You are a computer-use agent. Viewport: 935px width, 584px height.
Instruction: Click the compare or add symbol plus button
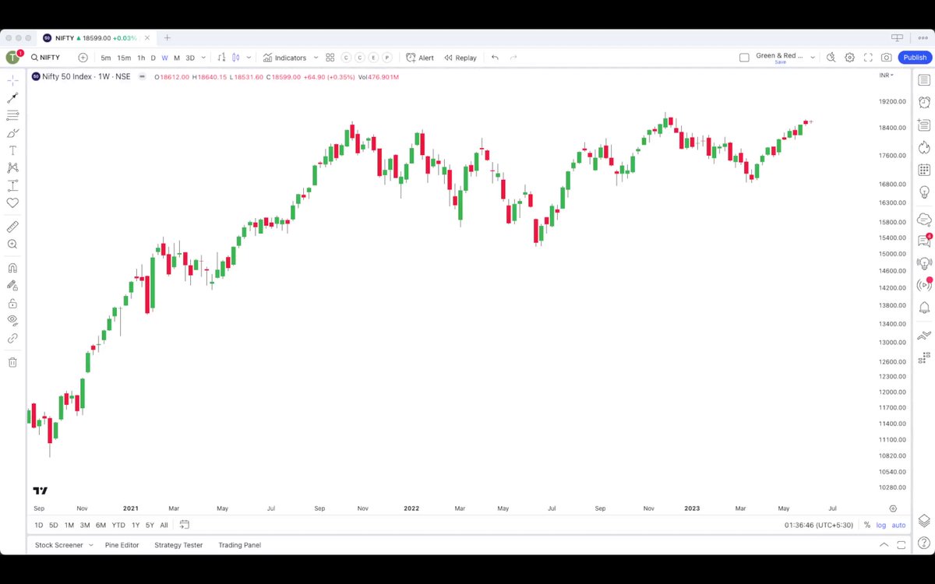tap(83, 58)
